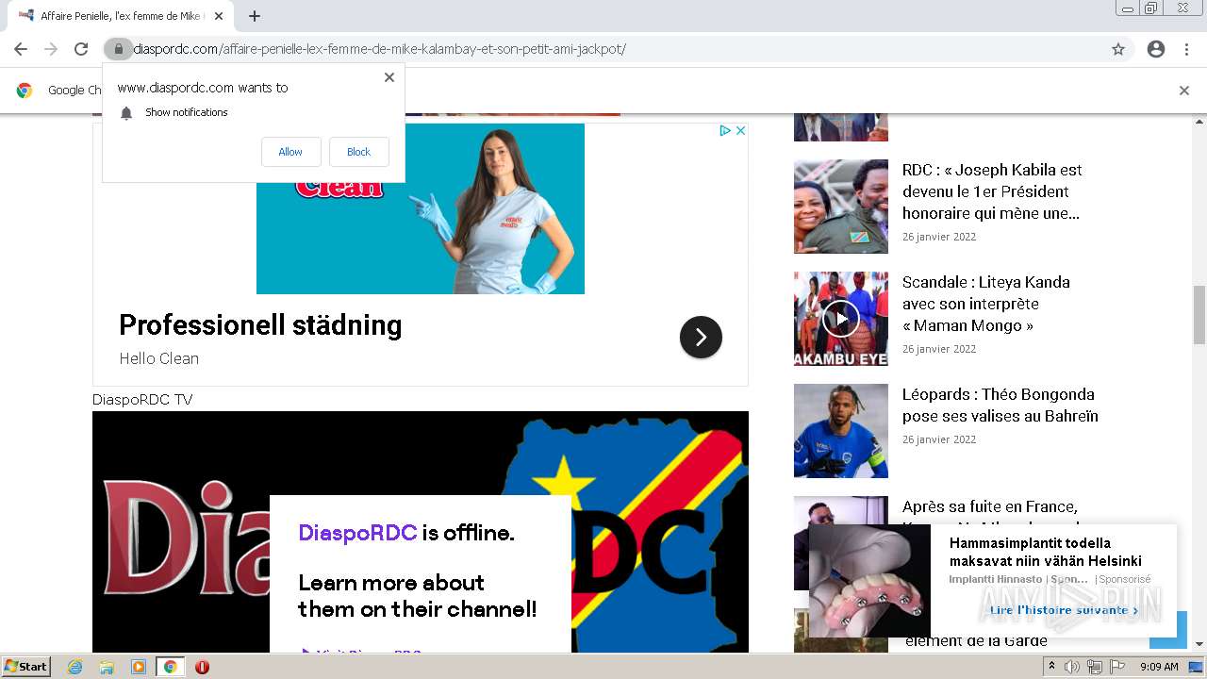Open Après sa fuite en France article
This screenshot has width=1207, height=679.
click(x=990, y=506)
